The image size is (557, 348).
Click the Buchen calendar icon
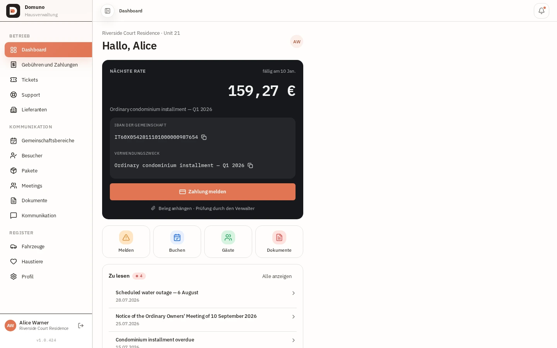pos(177,237)
